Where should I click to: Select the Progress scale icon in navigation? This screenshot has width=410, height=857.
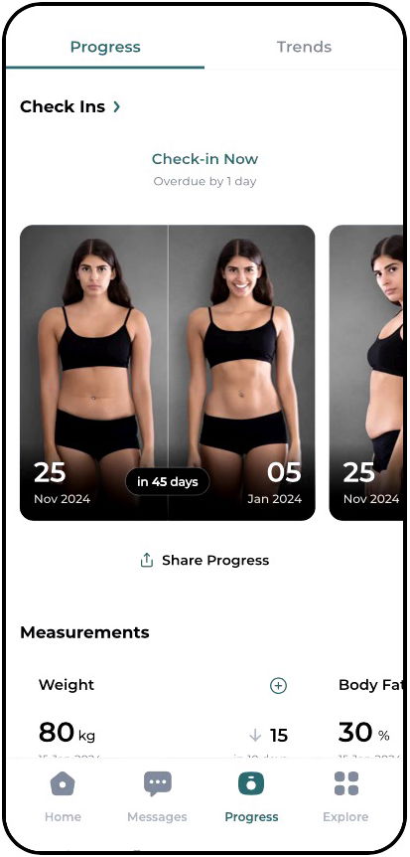pyautogui.click(x=251, y=783)
